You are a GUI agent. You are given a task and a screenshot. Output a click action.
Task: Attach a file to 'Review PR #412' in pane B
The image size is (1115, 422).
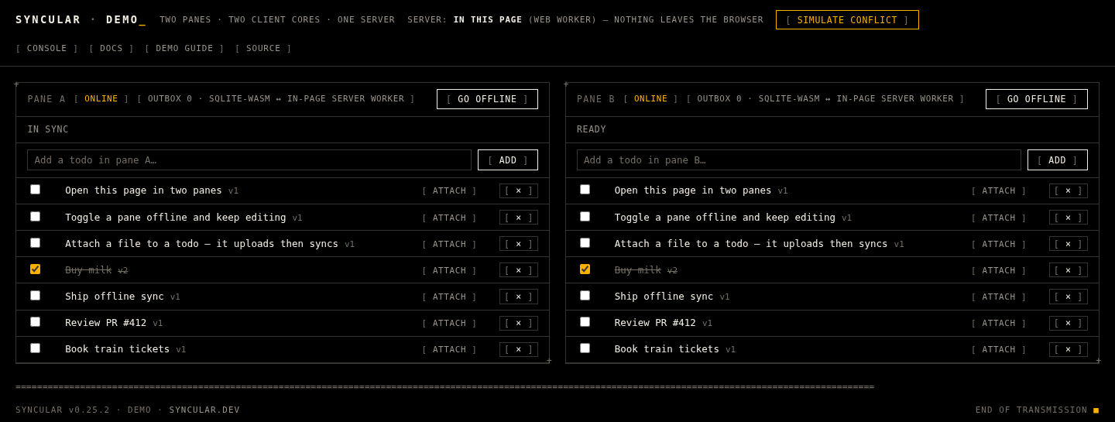click(999, 323)
